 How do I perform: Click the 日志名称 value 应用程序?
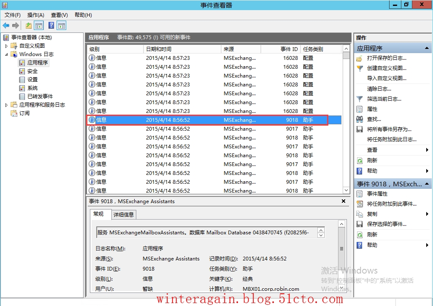pyautogui.click(x=153, y=248)
